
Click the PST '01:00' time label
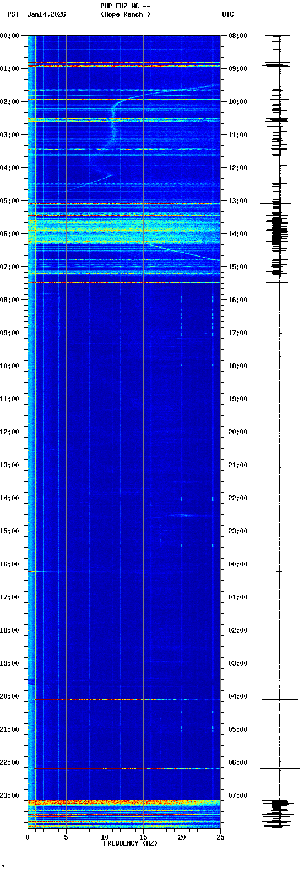[9, 69]
